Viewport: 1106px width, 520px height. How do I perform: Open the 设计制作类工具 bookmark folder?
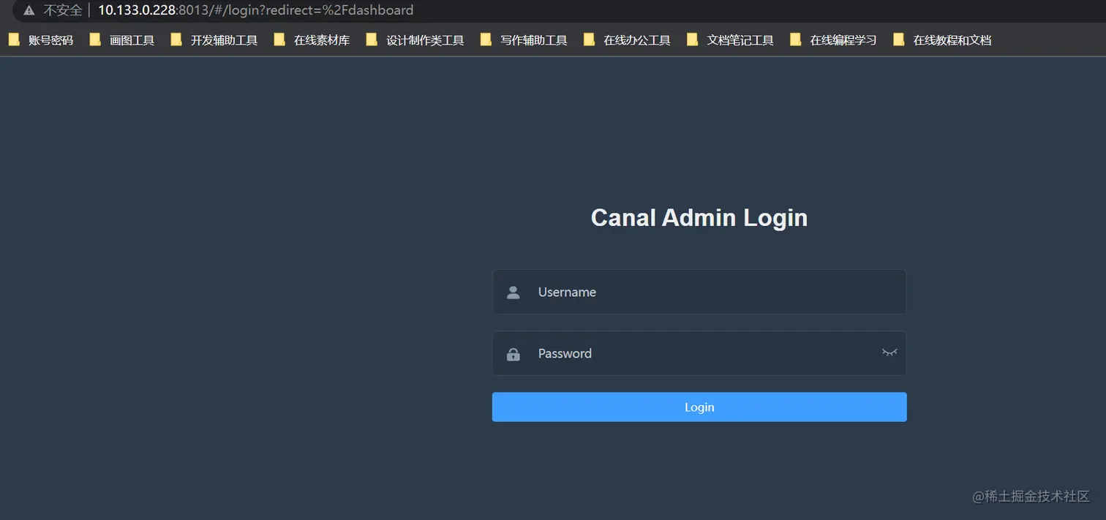(415, 40)
